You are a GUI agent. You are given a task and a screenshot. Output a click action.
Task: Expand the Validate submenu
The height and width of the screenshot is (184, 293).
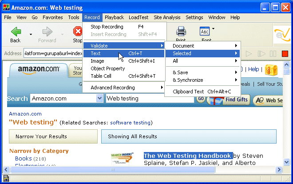click(x=124, y=46)
